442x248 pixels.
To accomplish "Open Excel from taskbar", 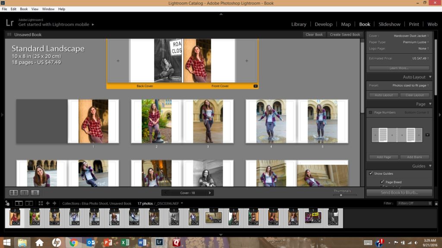I will tap(125, 242).
